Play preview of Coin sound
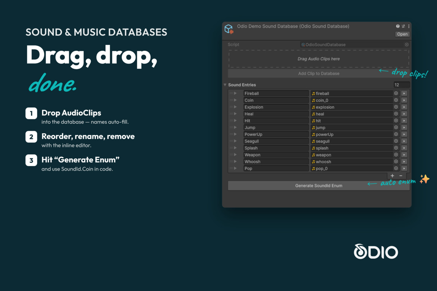Viewport: 437px width, 291px height. [x=404, y=100]
